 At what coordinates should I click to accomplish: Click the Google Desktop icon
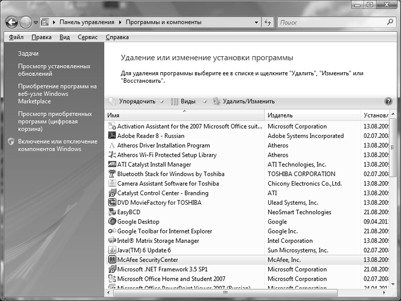[x=112, y=221]
